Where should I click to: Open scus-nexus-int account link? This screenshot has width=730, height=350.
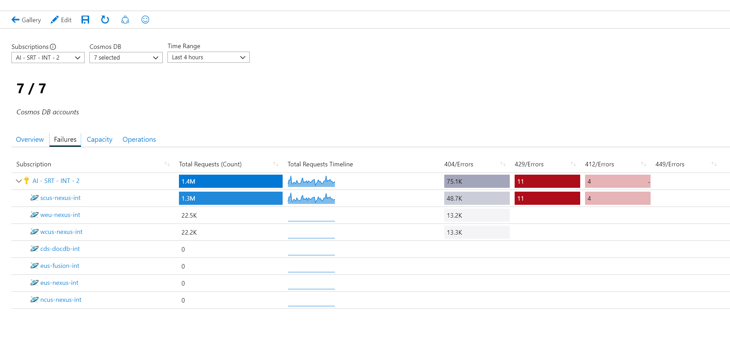pos(60,198)
